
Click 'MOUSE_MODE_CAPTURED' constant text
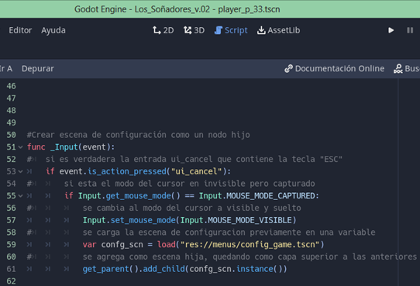tap(270, 196)
